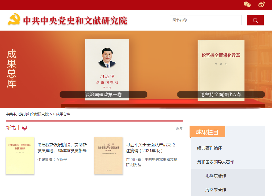Click the 图书名称 search input field
This screenshot has width=272, height=196.
[205, 20]
